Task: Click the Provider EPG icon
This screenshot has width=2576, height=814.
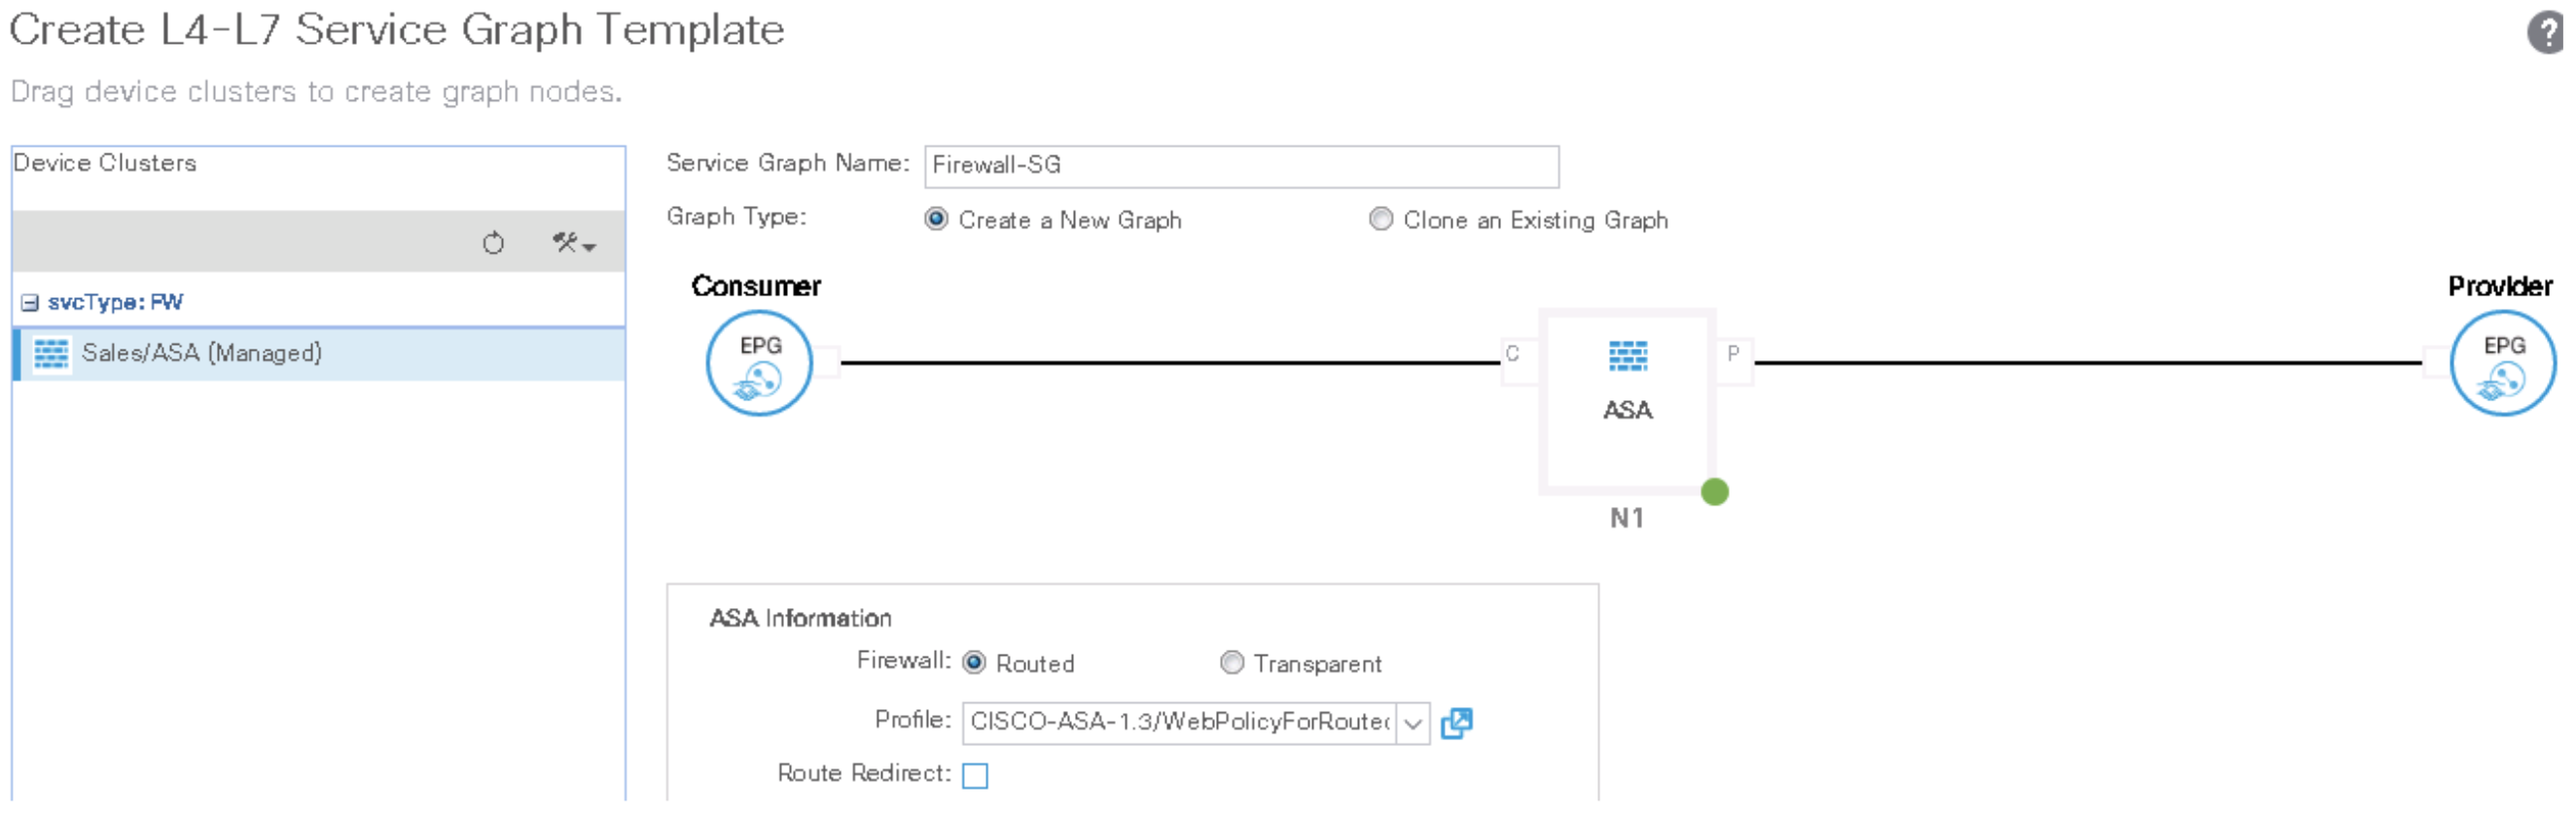Action: click(2502, 363)
